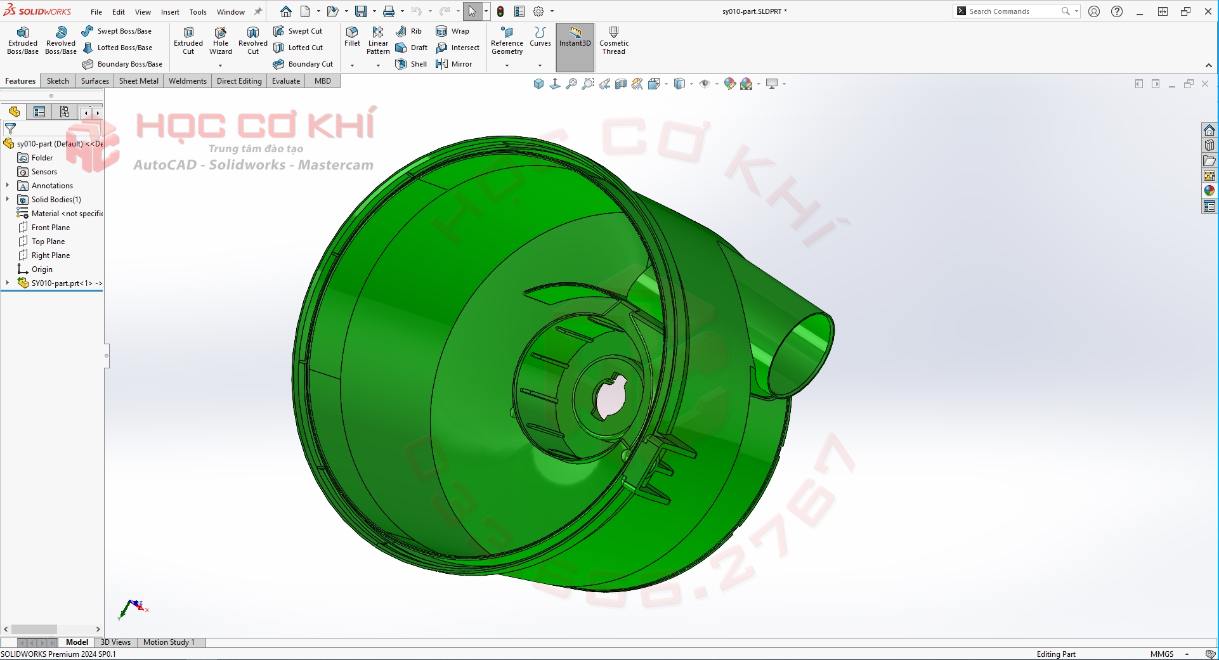Expand the SY010-part.prt<1> tree node

tap(8, 283)
